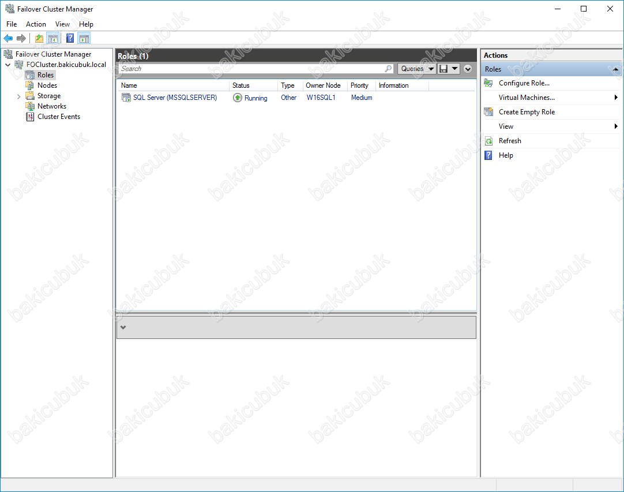The width and height of the screenshot is (624, 492).
Task: Expand the Storage tree node
Action: click(18, 96)
